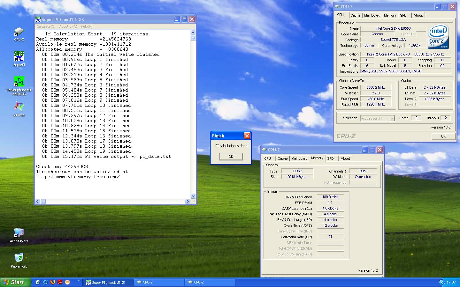Click Super PI vertical scrollbar down arrow
Viewport: 460px width, 287px height.
tap(193, 196)
